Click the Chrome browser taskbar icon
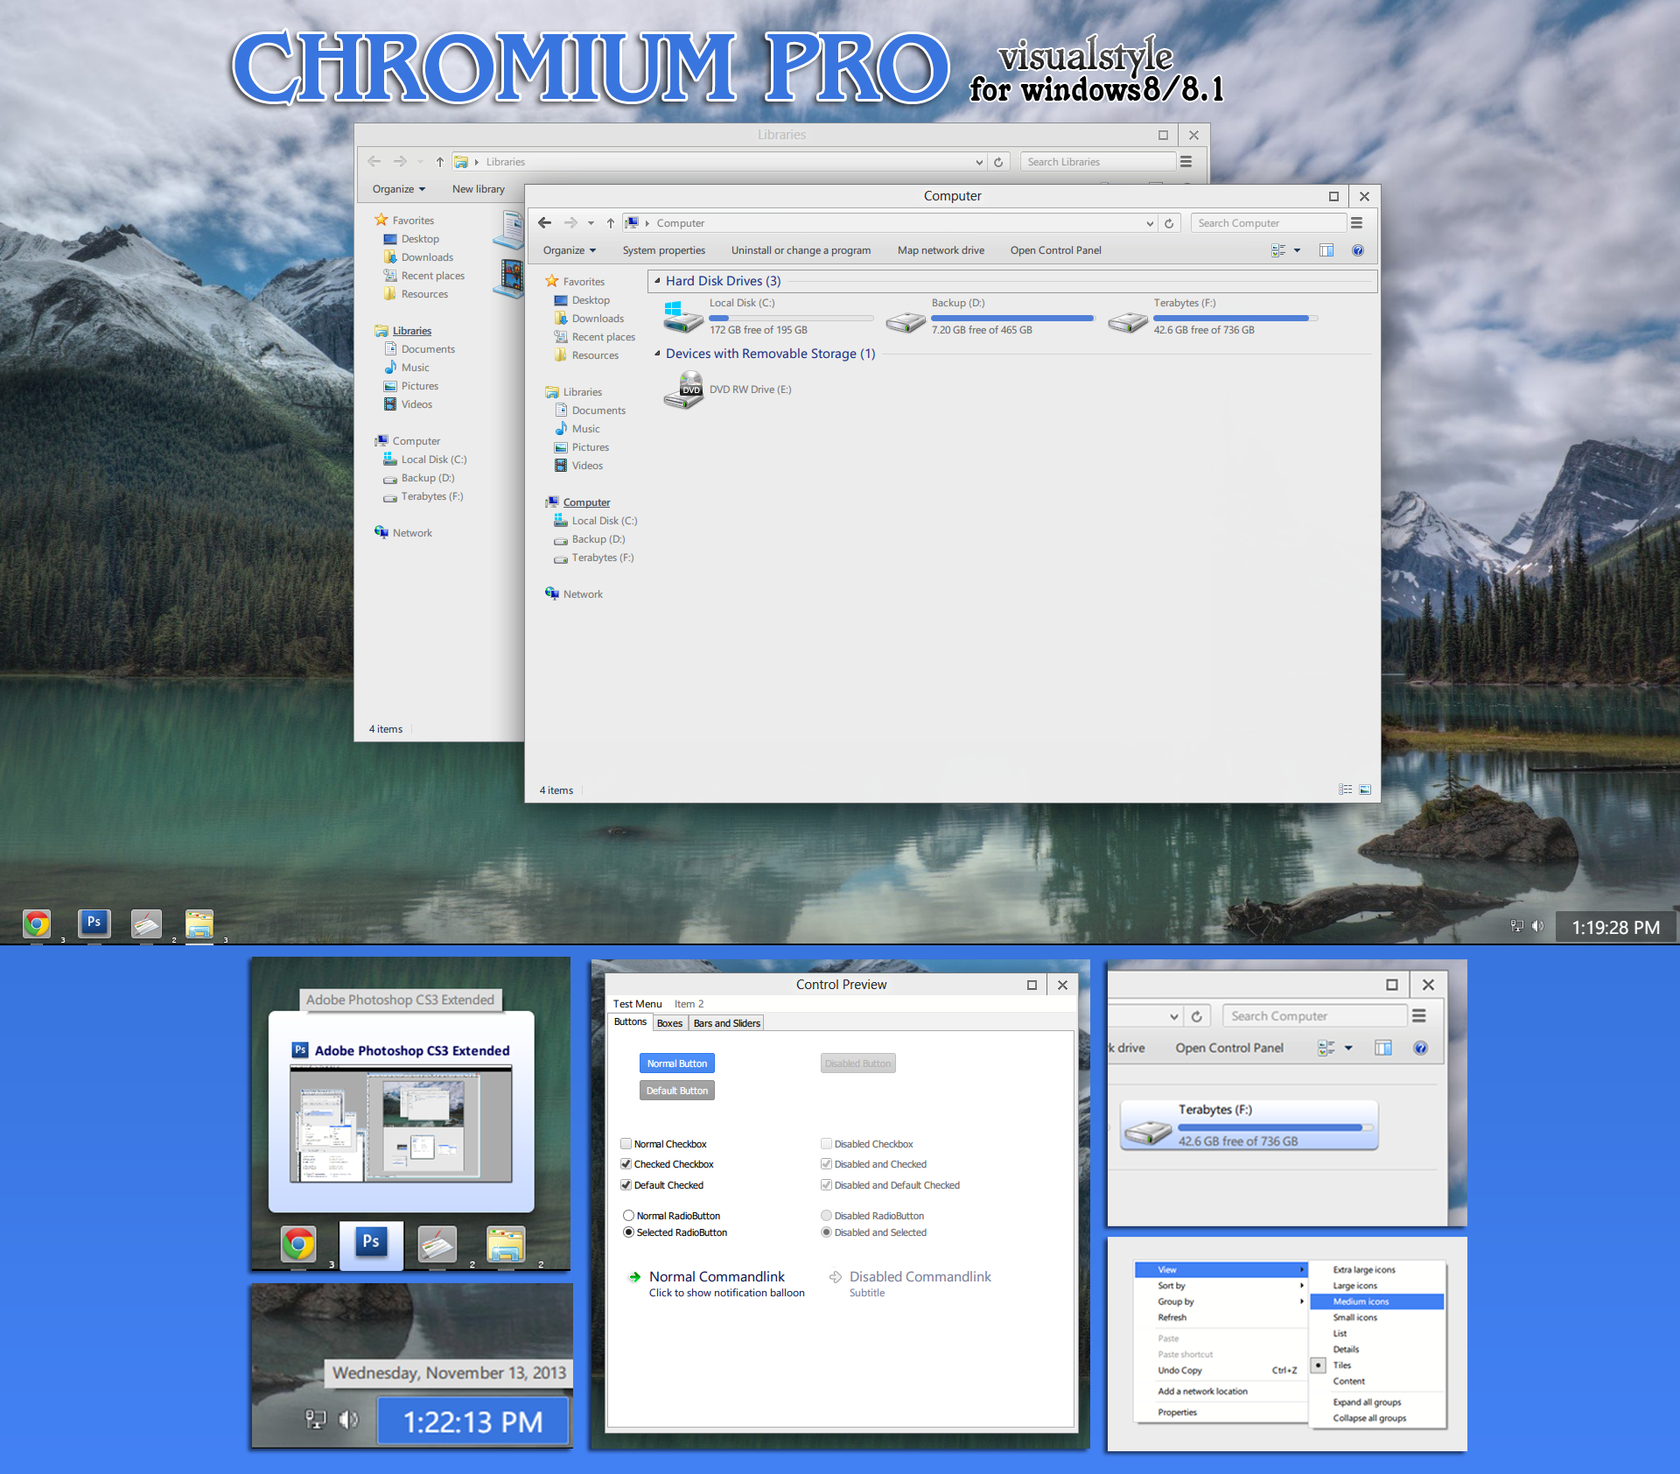The width and height of the screenshot is (1680, 1474). point(31,915)
